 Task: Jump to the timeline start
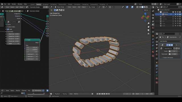point(97,94)
